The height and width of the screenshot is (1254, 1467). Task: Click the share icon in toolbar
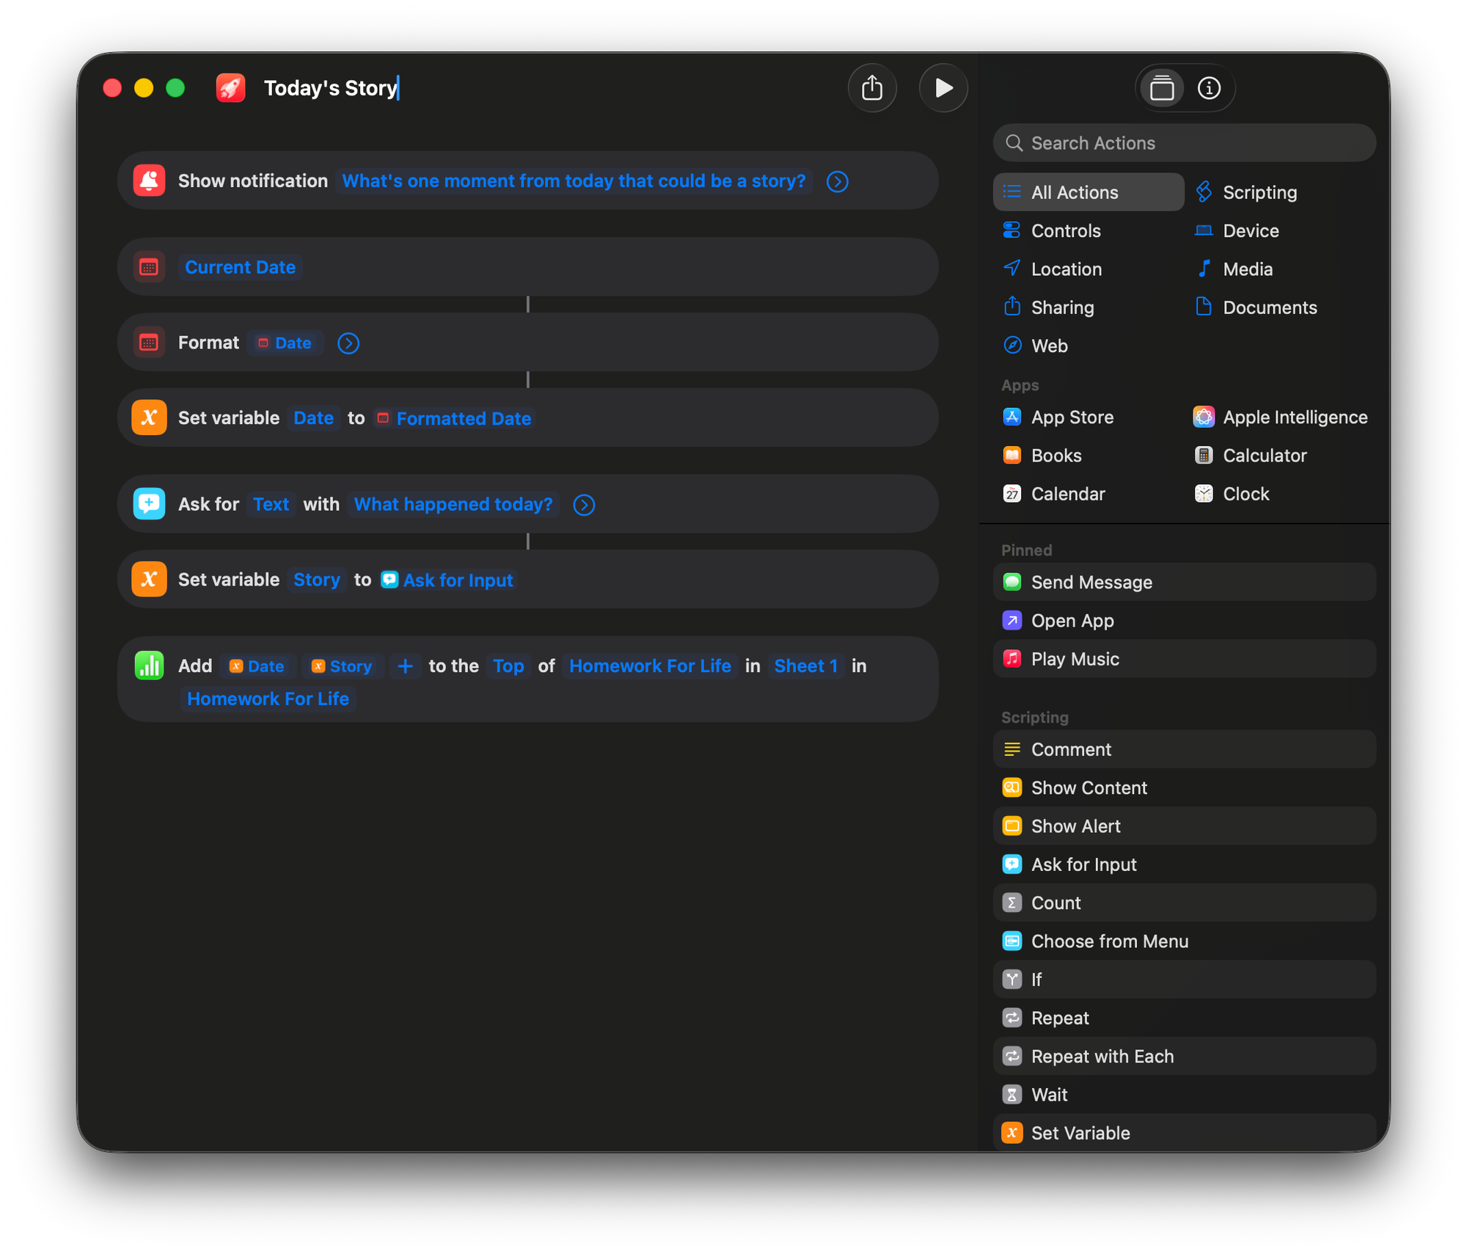(x=872, y=88)
